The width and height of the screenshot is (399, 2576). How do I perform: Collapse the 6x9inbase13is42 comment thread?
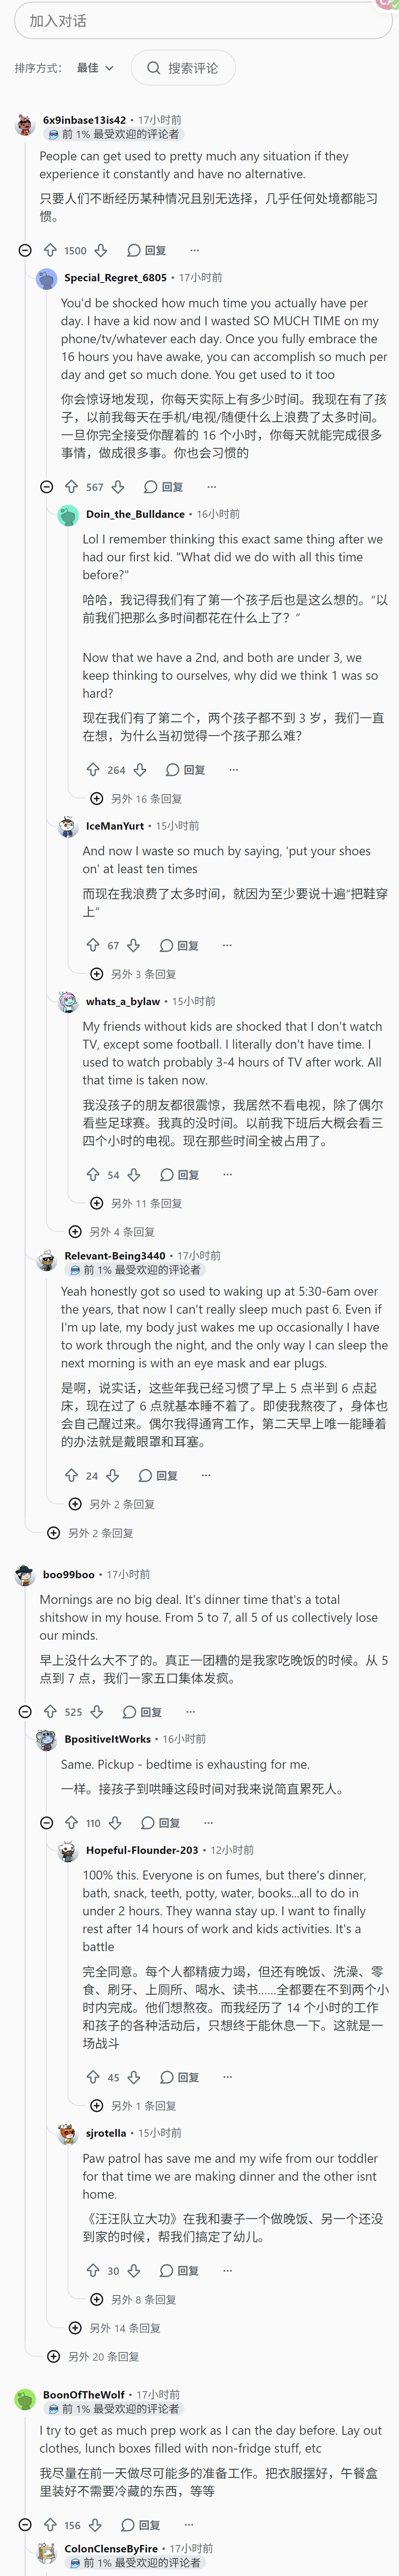25,250
